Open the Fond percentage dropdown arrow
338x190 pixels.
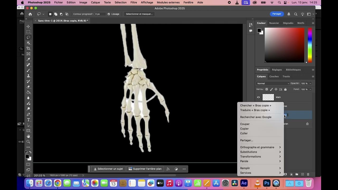[310, 89]
